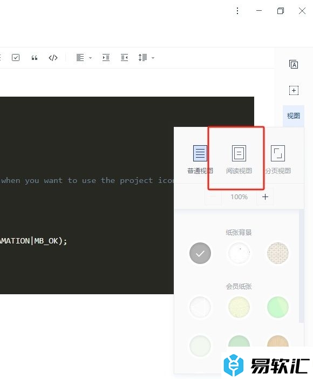Image resolution: width=313 pixels, height=379 pixels.
Task: Click the line spacing icon
Action: 142,58
